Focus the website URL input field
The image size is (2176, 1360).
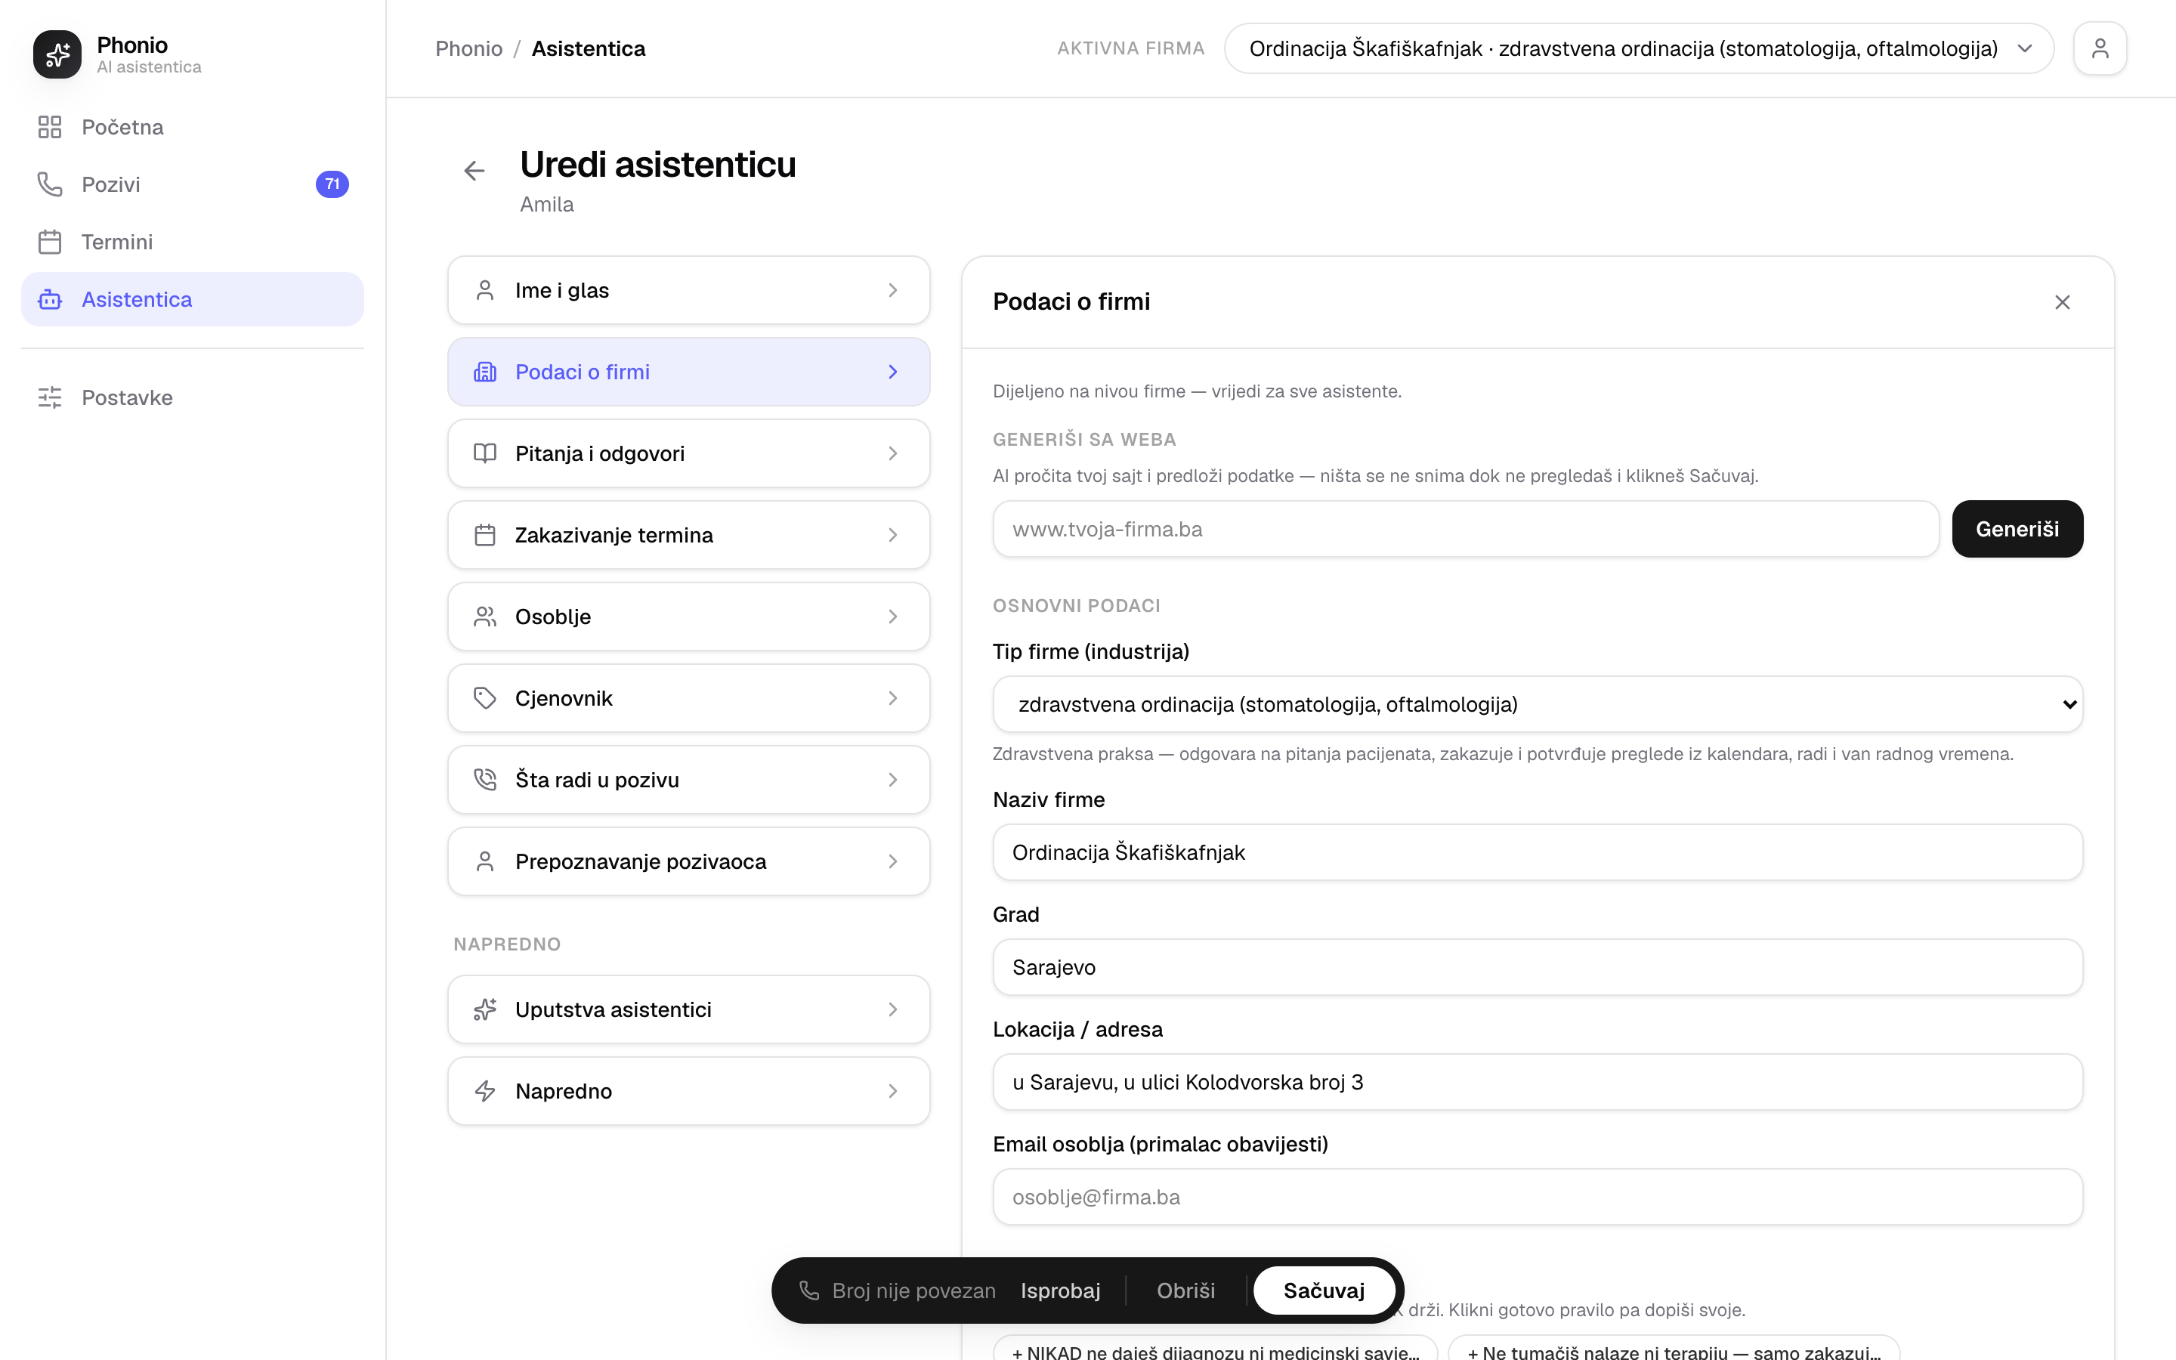coord(1465,529)
